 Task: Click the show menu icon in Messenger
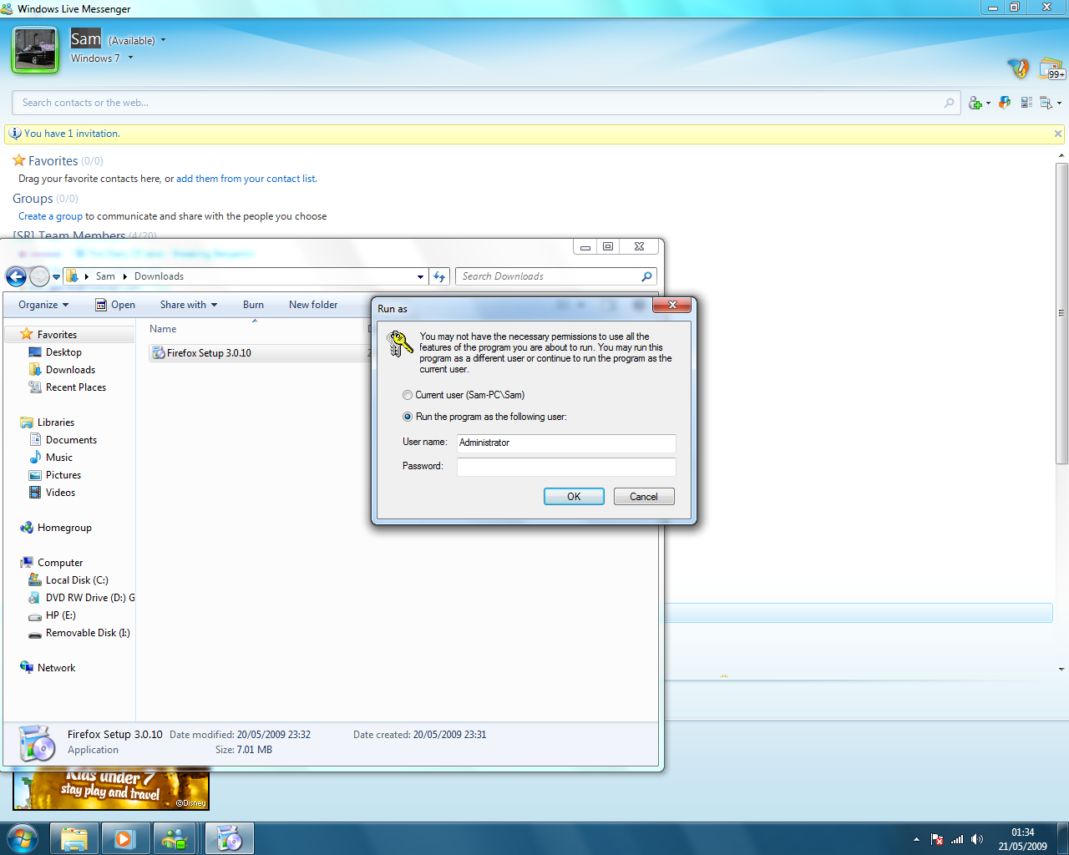pyautogui.click(x=1046, y=103)
